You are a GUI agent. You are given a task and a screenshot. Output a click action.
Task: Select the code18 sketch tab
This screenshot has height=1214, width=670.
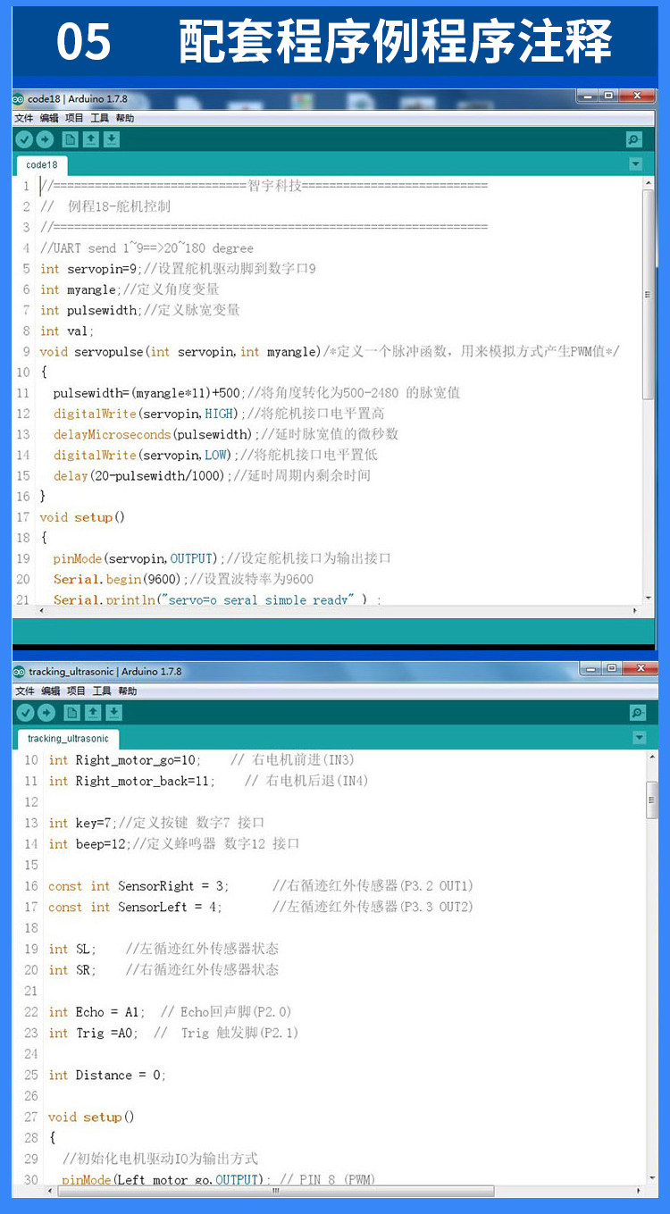point(42,165)
